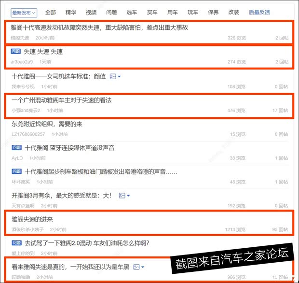Click 1213 浏览 on 雅阁失速的进来
Screen dimensions: 299x283
(x=235, y=229)
